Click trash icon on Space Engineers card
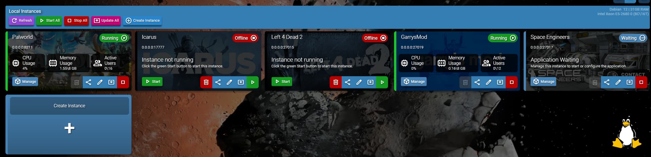Screen dimensions: 651x157 tap(595, 82)
